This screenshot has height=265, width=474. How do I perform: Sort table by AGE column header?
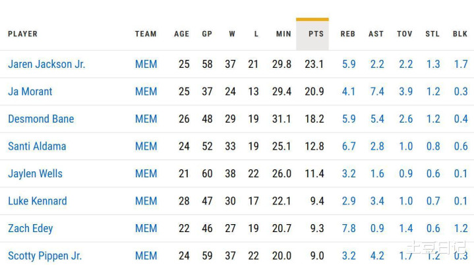click(182, 34)
